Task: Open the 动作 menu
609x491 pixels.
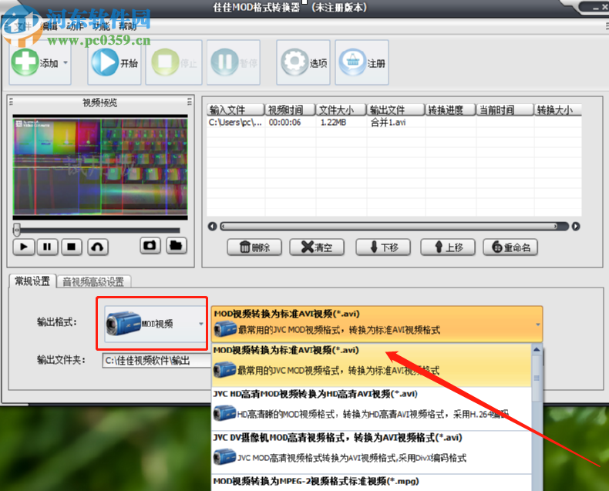Action: 75,26
